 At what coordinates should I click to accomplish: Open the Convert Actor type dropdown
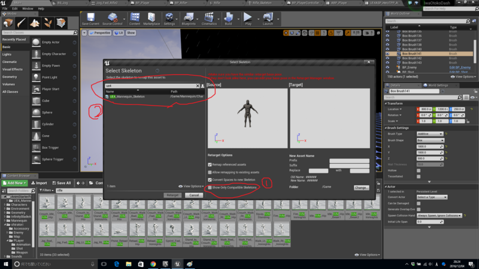(432, 197)
